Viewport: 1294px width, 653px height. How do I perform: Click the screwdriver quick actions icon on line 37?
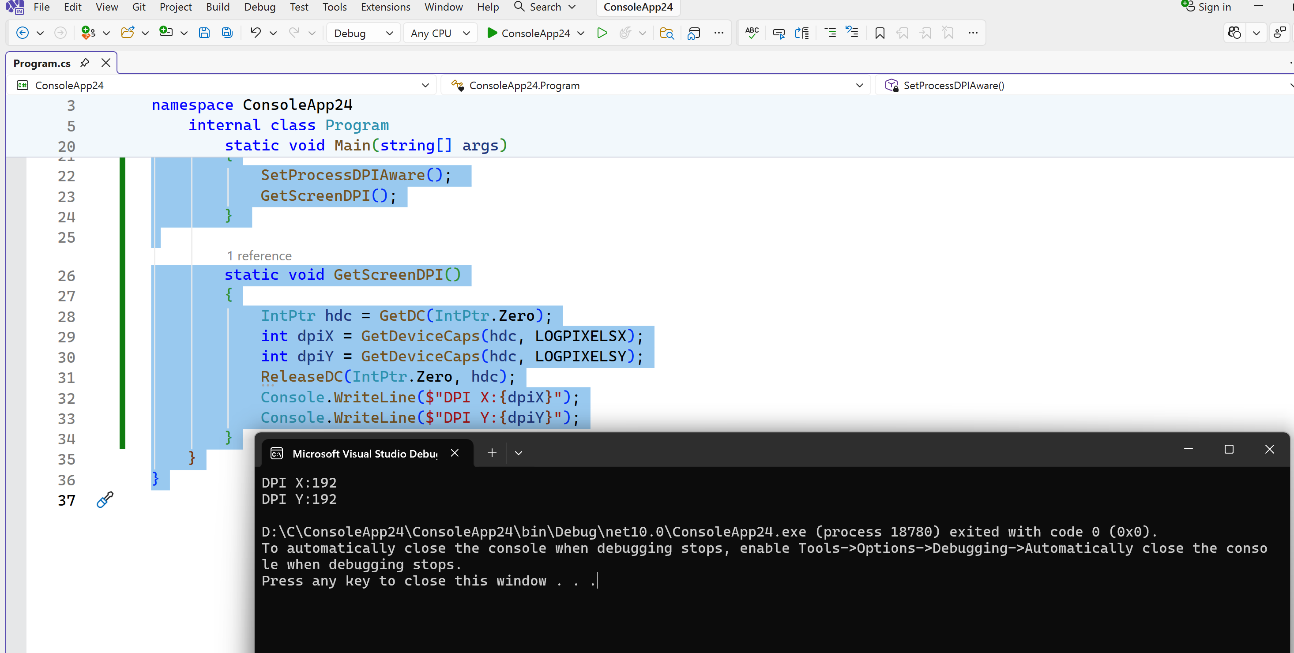105,499
